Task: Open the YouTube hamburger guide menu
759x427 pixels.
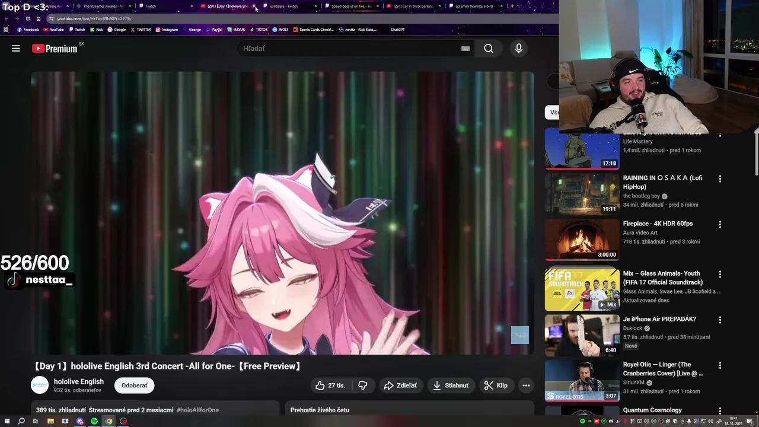Action: pos(16,49)
